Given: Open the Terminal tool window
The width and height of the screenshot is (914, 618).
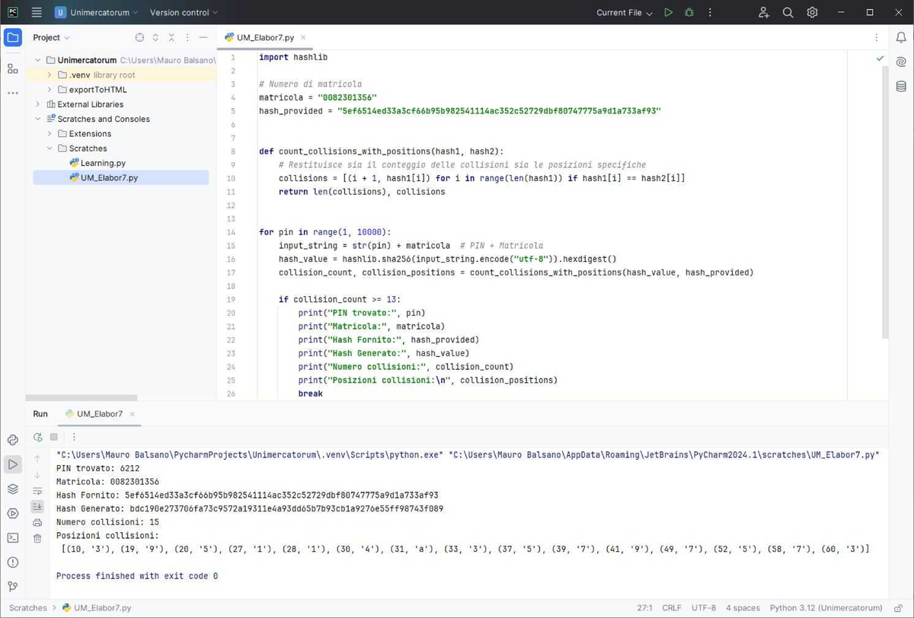Looking at the screenshot, I should [12, 537].
